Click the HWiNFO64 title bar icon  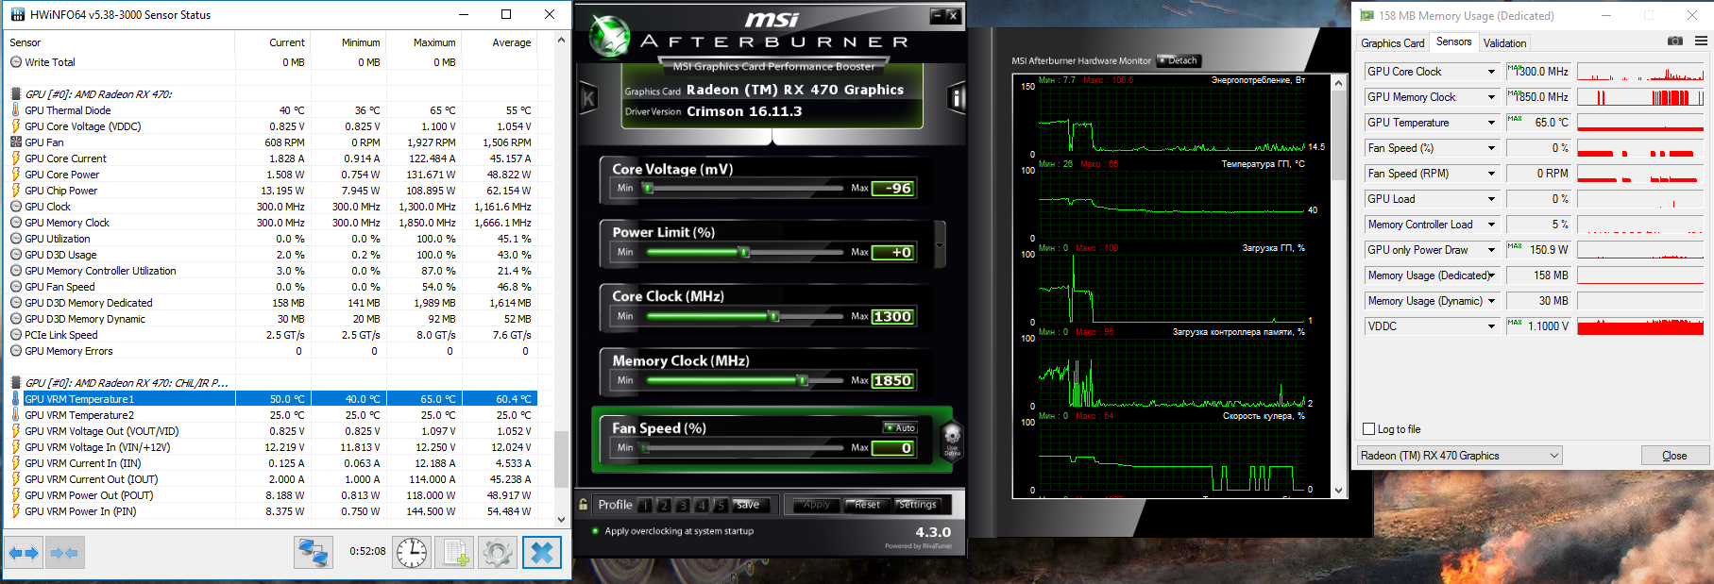click(17, 14)
